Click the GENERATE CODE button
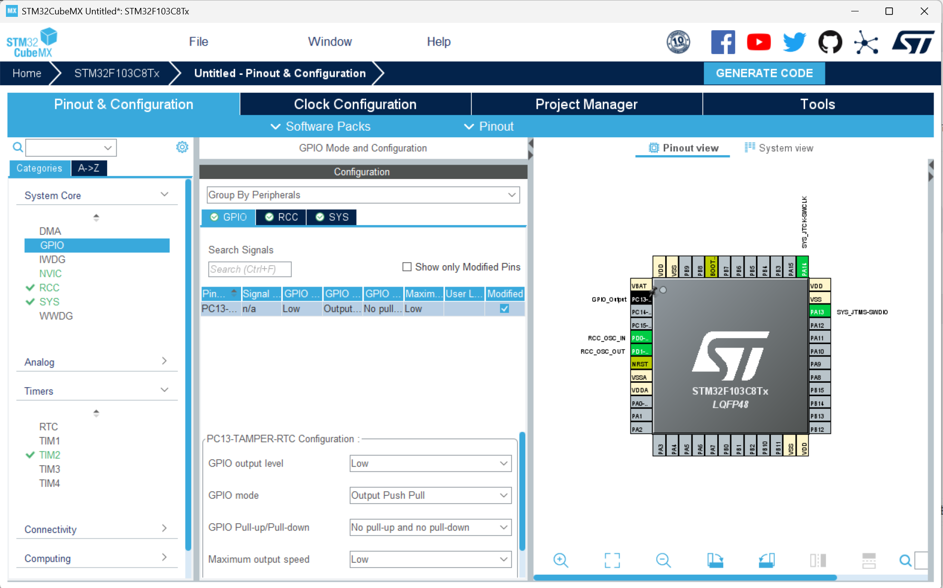This screenshot has width=943, height=588. click(764, 73)
